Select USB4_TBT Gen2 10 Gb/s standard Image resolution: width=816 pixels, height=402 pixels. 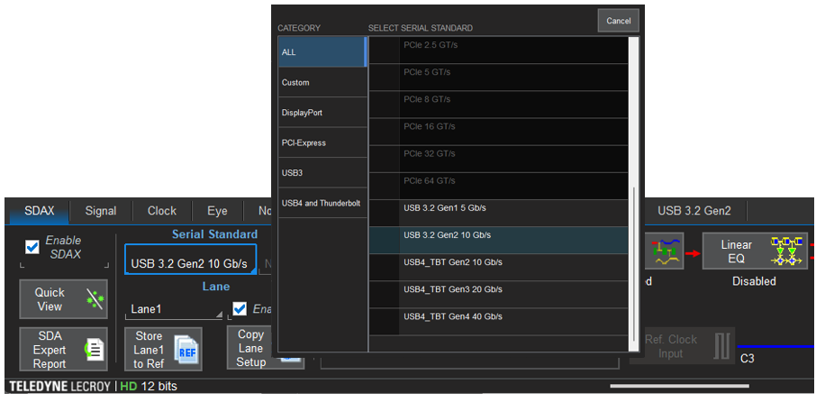498,267
